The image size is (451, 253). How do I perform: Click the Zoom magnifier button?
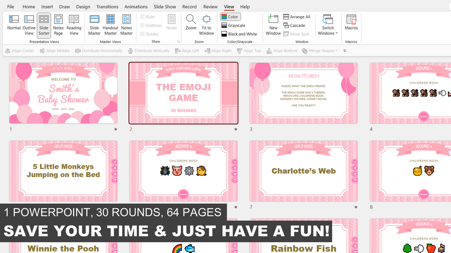pyautogui.click(x=191, y=23)
